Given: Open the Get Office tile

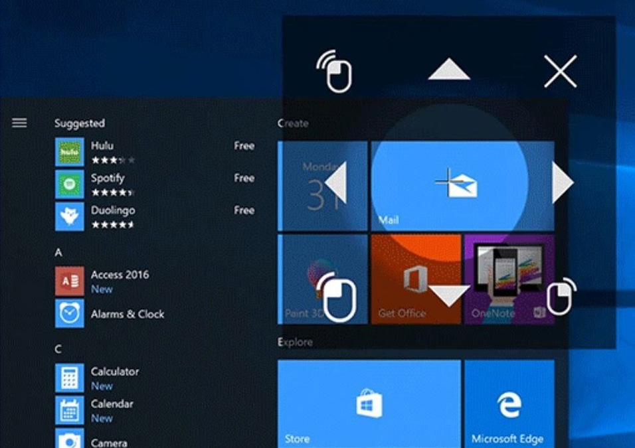Looking at the screenshot, I should 416,279.
